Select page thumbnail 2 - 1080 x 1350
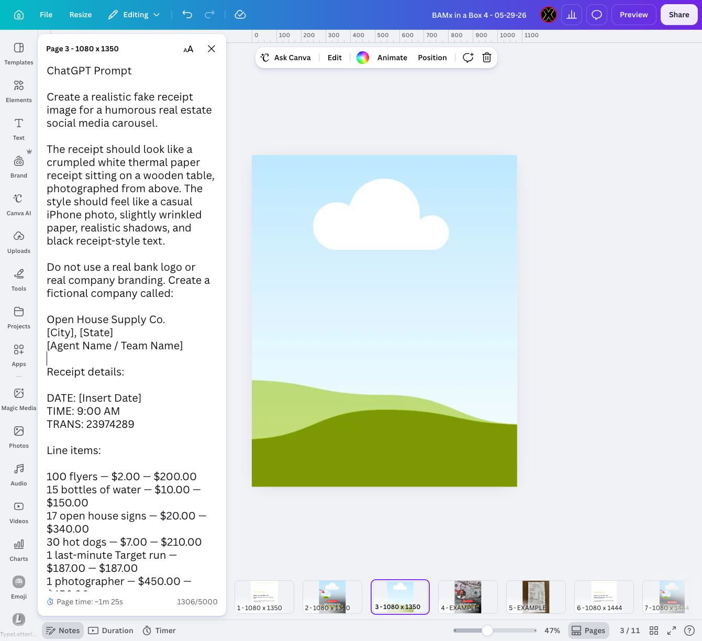This screenshot has height=641, width=702. coord(332,596)
